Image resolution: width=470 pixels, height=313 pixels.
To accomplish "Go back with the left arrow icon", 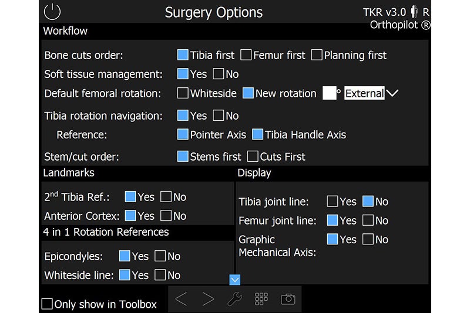I will pyautogui.click(x=182, y=299).
